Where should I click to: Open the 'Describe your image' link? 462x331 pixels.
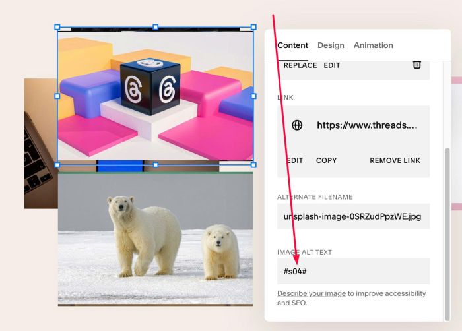coord(312,293)
